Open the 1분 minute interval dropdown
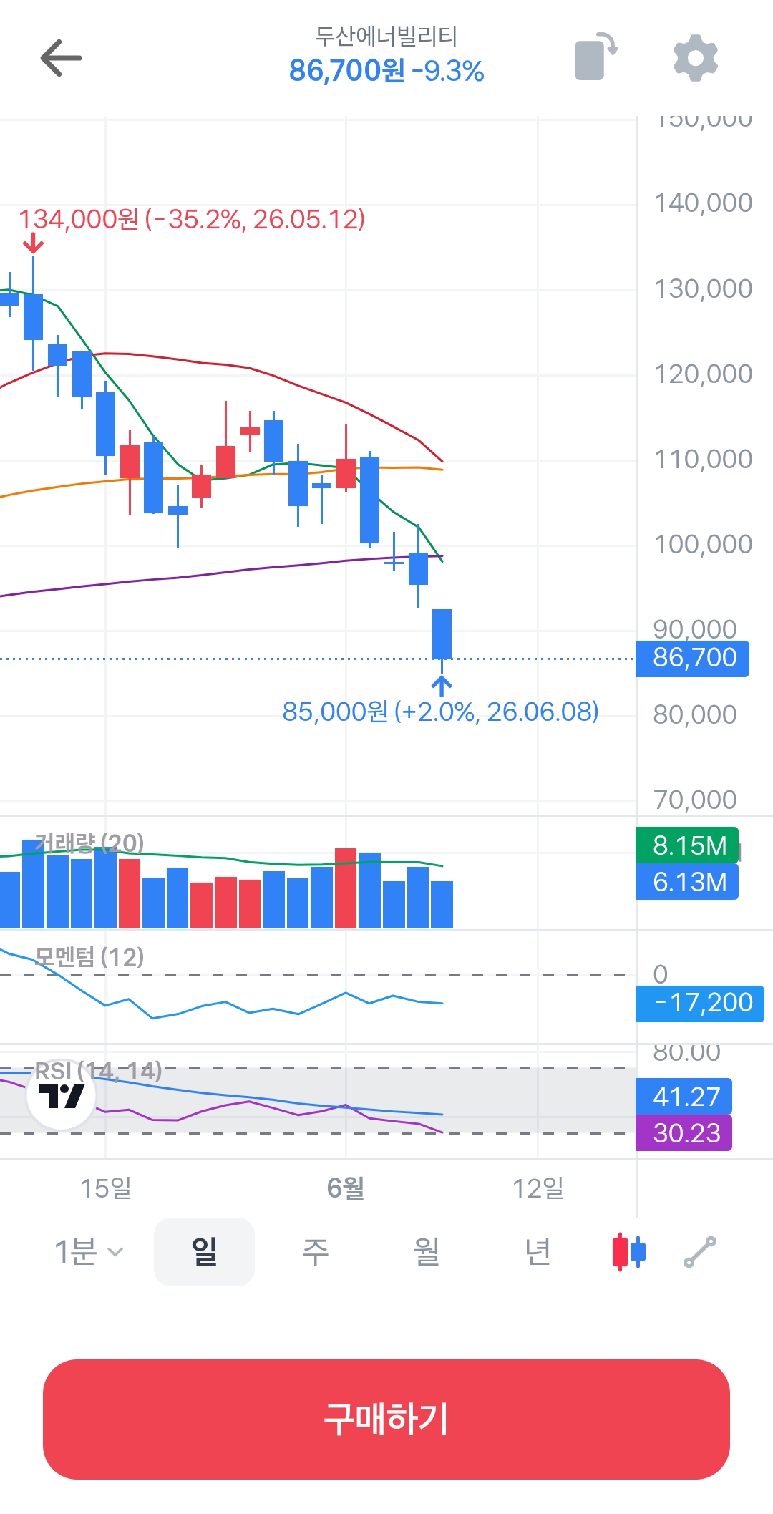This screenshot has width=773, height=1514. [x=89, y=1252]
